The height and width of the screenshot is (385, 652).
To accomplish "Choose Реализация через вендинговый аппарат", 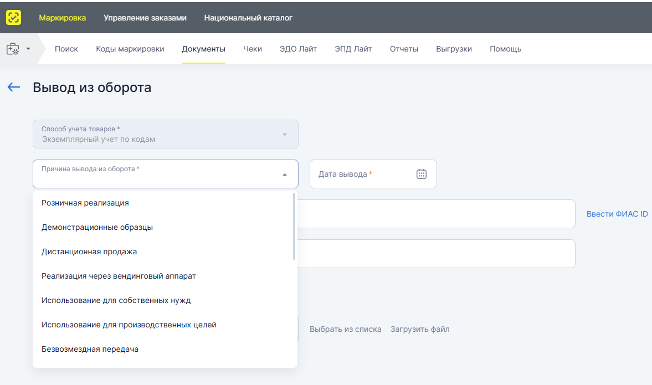I will click(119, 276).
